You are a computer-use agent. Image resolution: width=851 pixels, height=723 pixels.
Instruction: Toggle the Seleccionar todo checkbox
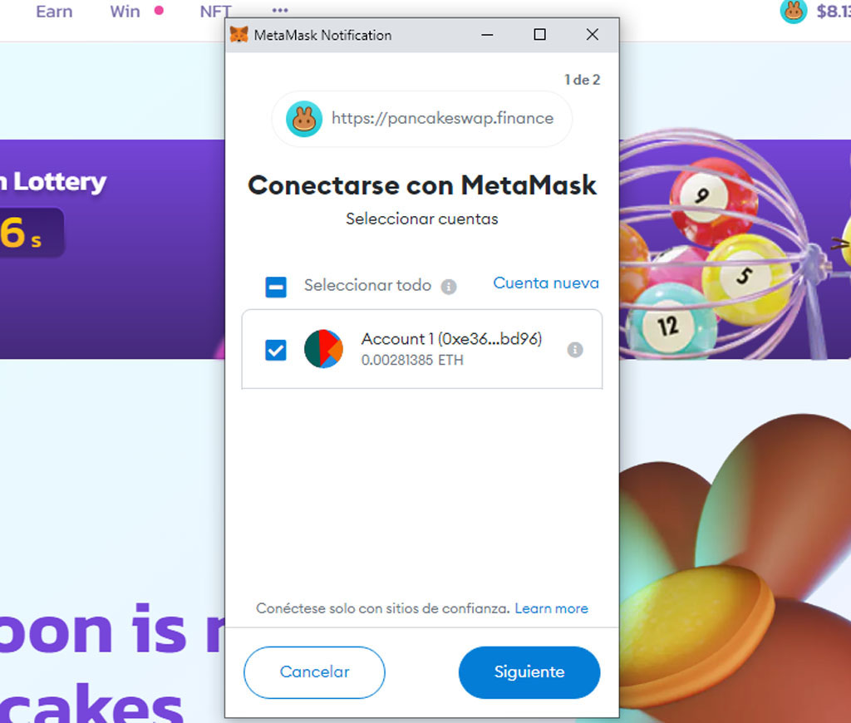pos(276,287)
